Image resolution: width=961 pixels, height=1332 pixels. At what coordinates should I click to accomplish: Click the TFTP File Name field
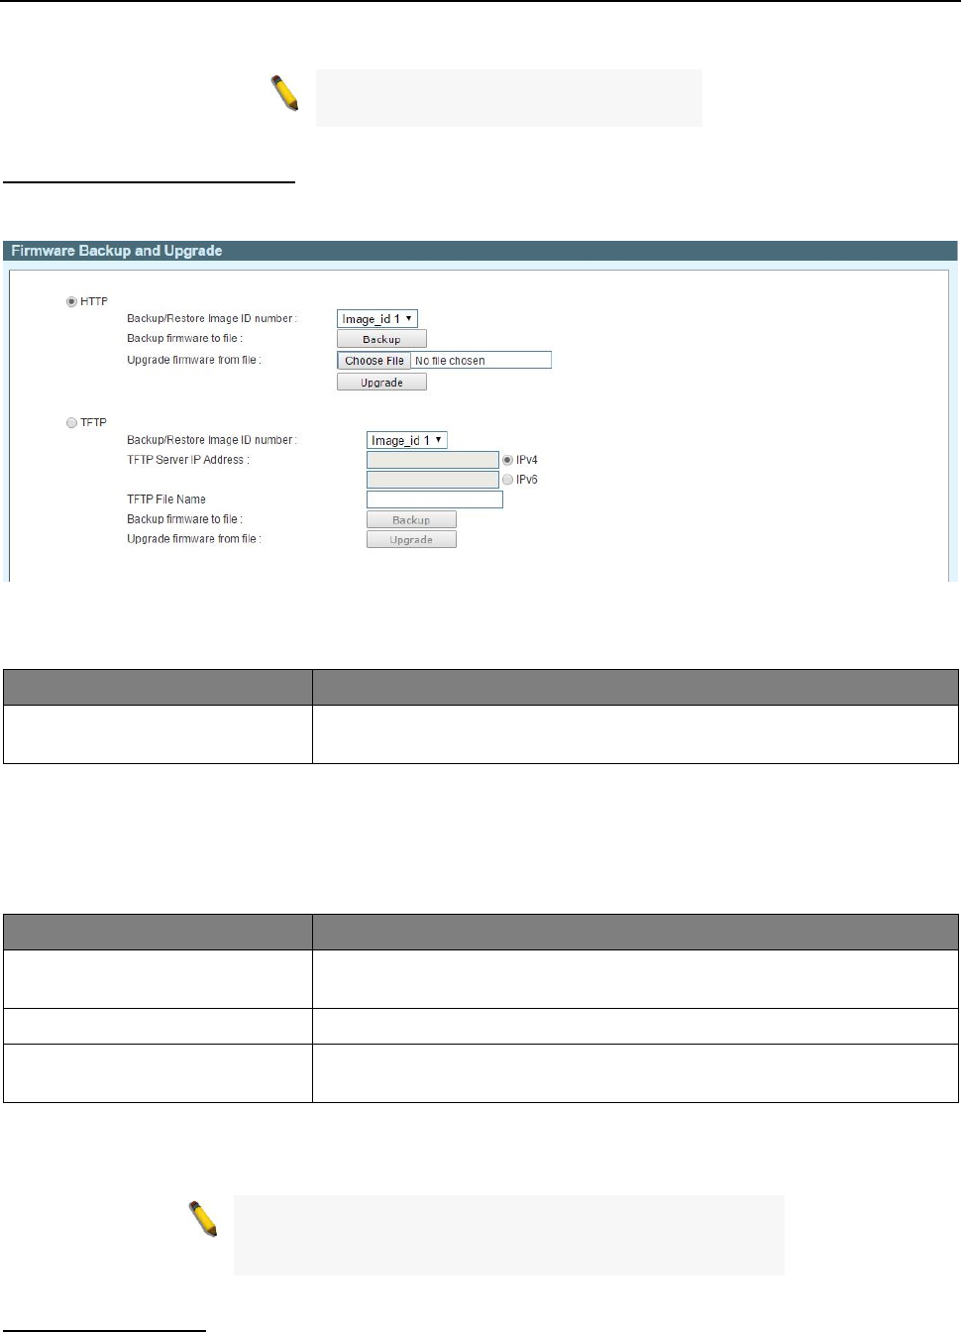click(x=435, y=499)
